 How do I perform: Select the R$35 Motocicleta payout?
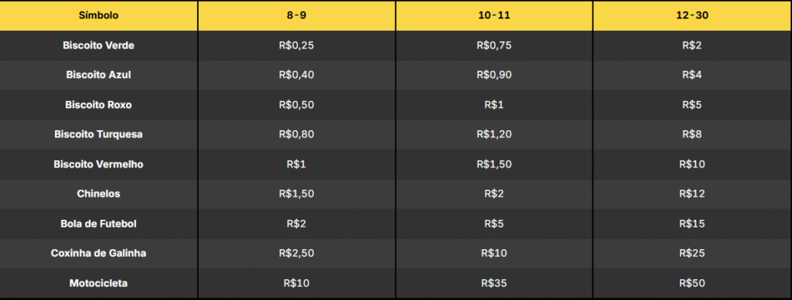(494, 283)
